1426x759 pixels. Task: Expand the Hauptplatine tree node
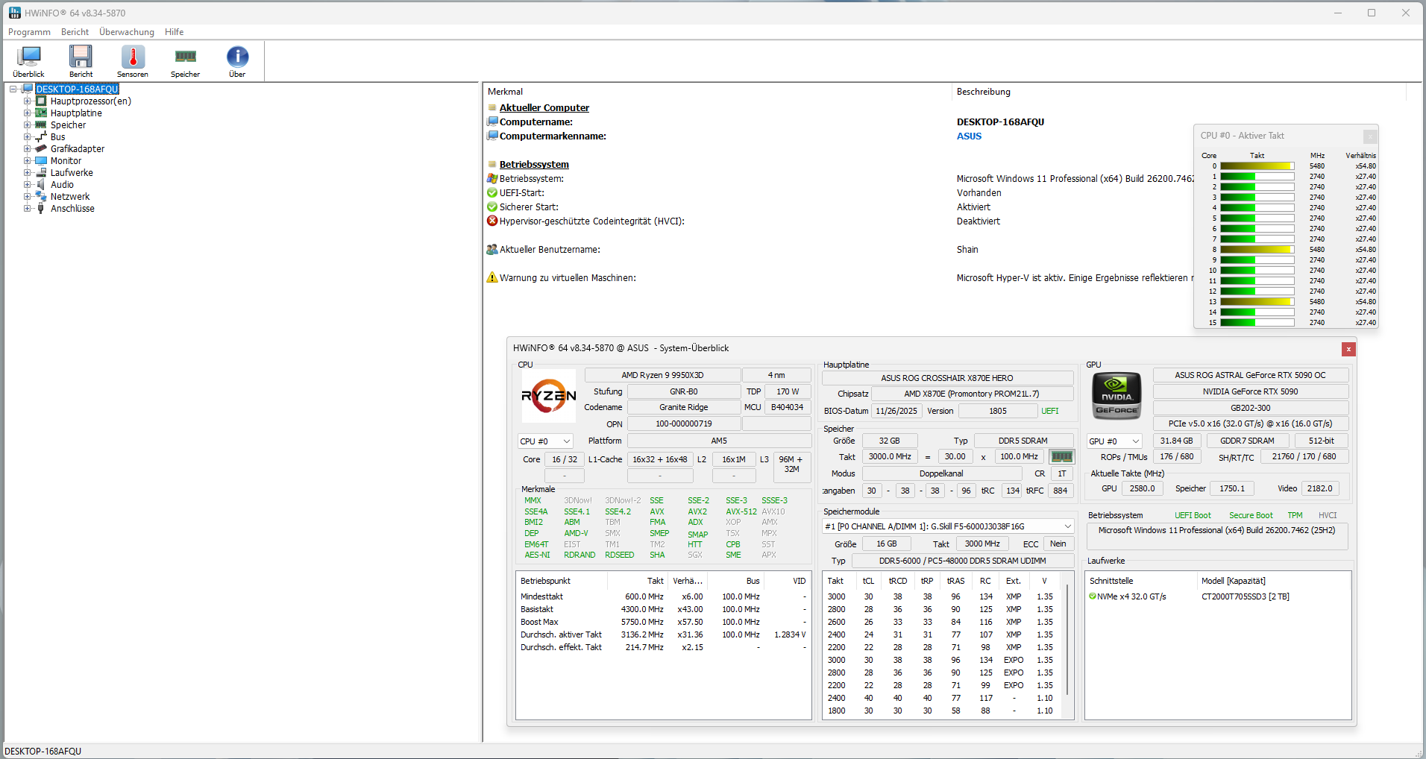click(27, 113)
